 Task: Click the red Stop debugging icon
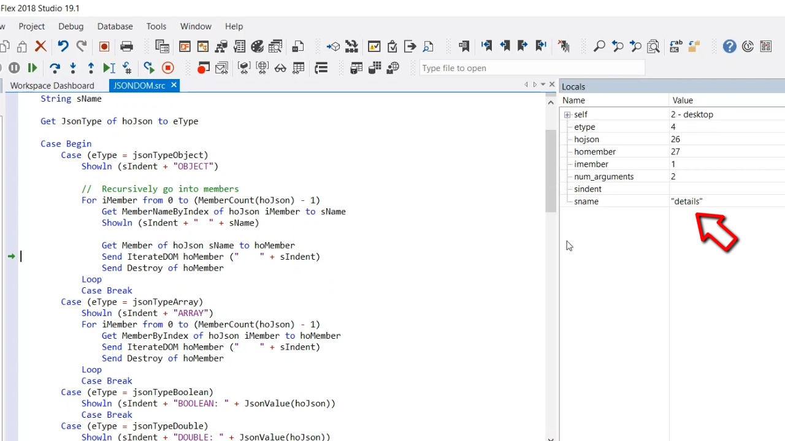point(167,68)
